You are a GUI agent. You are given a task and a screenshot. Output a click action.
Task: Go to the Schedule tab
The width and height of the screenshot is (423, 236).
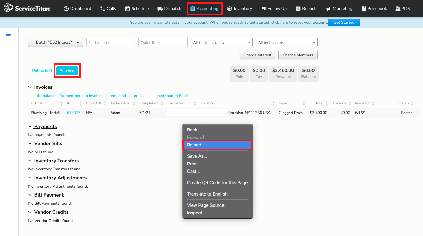click(137, 8)
